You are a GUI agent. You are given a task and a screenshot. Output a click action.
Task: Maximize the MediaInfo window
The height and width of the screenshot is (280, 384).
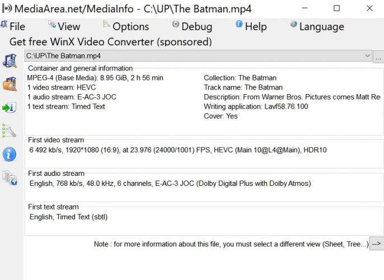[x=336, y=8]
